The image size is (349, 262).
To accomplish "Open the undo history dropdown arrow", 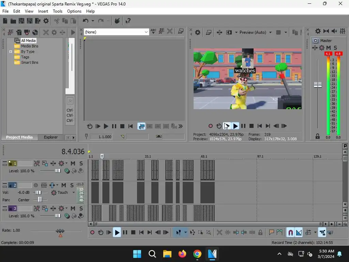I will pyautogui.click(x=93, y=21).
